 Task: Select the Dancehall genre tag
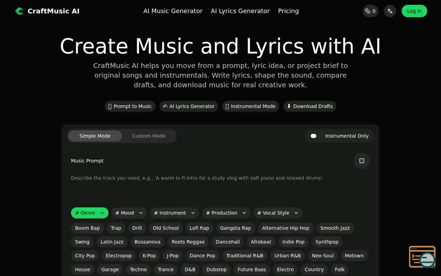coord(228,242)
